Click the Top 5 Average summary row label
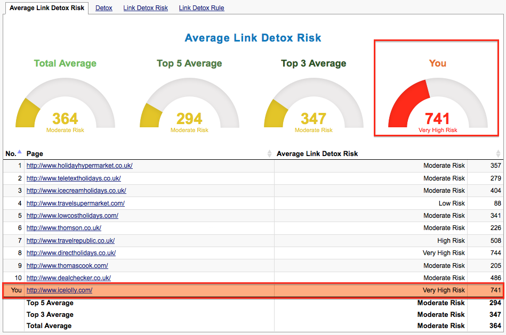The height and width of the screenshot is (335, 506). click(50, 303)
